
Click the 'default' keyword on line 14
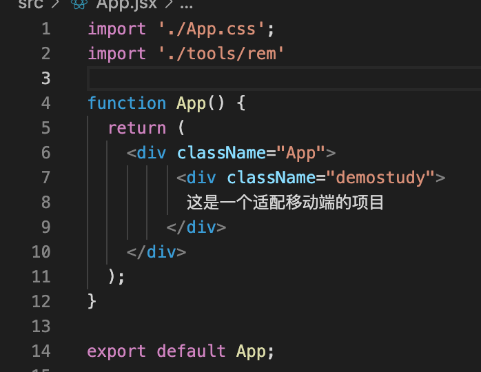[191, 351]
